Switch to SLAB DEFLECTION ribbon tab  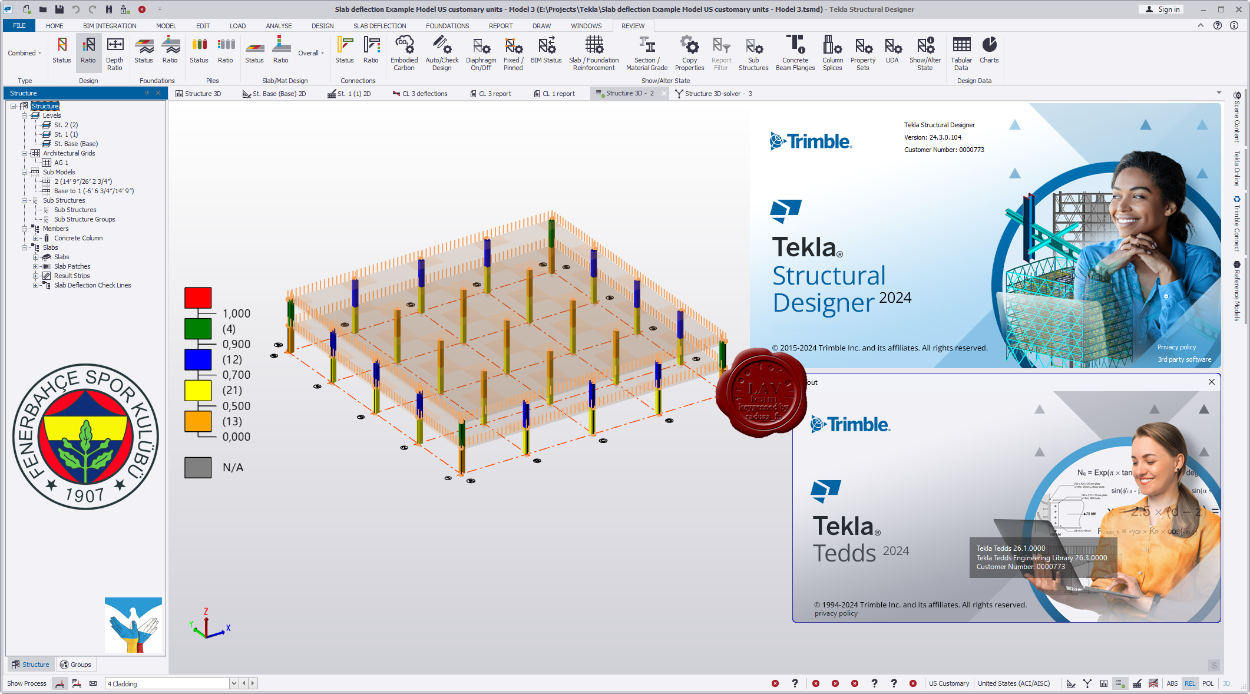[379, 26]
